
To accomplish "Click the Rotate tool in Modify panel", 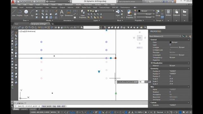I will pyautogui.click(x=47, y=11).
